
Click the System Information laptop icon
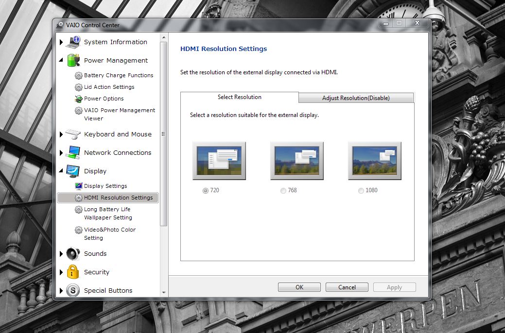(73, 42)
